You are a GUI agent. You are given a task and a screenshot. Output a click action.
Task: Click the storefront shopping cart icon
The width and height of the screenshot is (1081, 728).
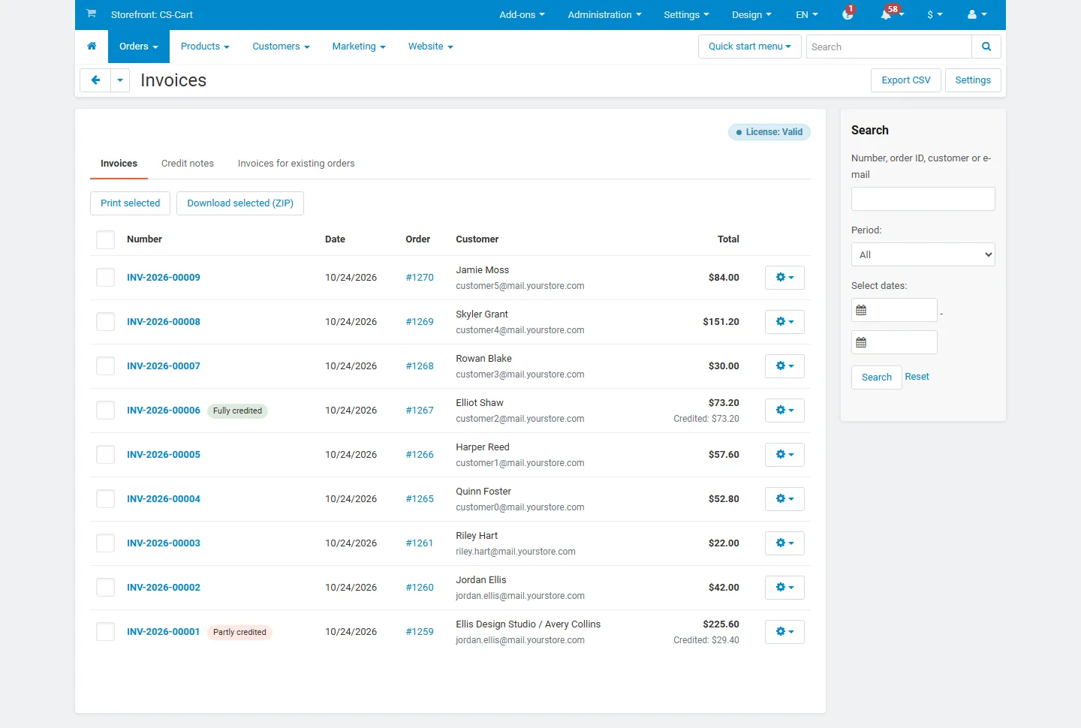tap(91, 14)
